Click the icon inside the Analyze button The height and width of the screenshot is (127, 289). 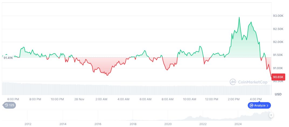pyautogui.click(x=252, y=105)
